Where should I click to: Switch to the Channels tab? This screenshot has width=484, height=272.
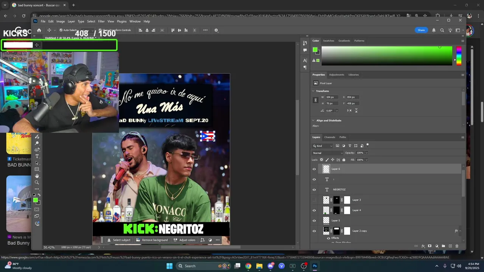330,137
